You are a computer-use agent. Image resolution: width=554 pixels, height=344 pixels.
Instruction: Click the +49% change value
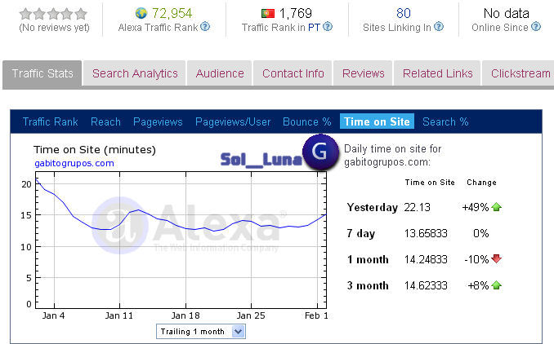point(476,207)
